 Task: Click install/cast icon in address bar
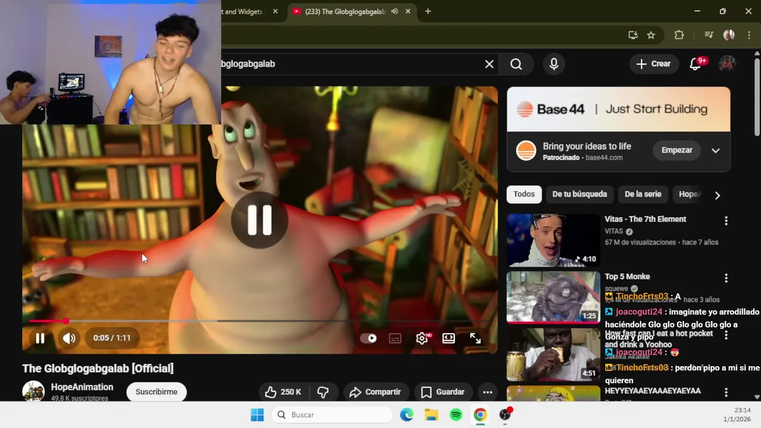coord(633,35)
